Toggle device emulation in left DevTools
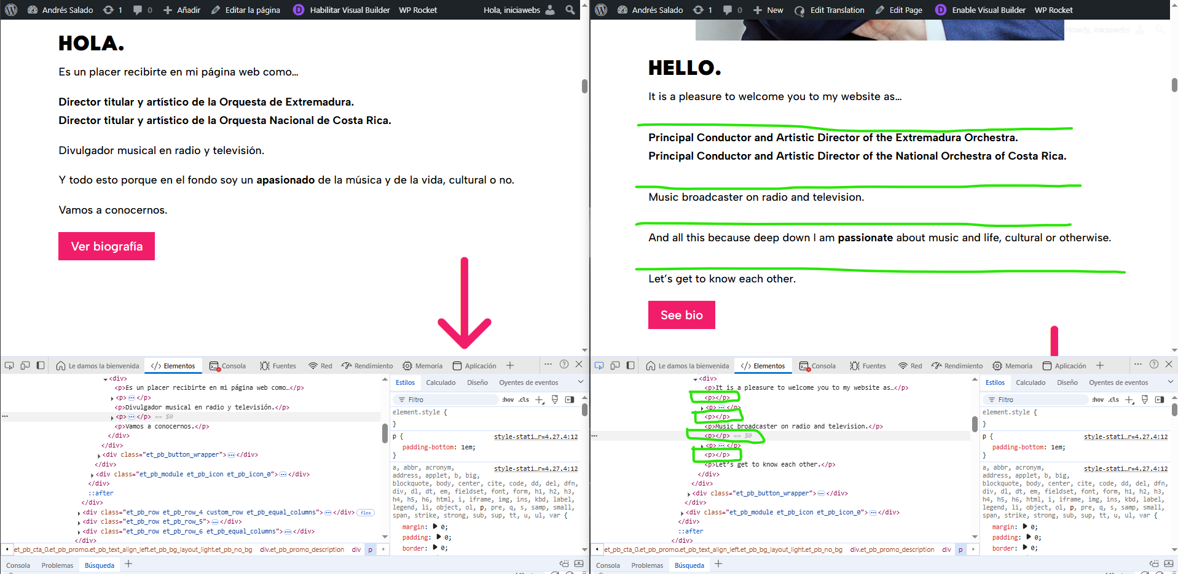 click(25, 365)
